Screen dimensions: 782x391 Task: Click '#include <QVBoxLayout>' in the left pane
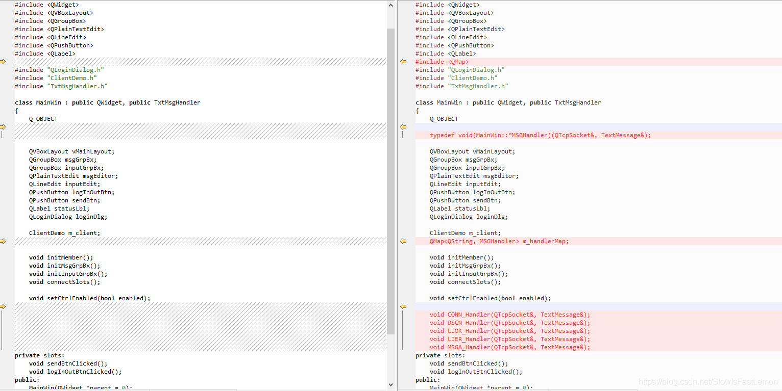click(54, 13)
